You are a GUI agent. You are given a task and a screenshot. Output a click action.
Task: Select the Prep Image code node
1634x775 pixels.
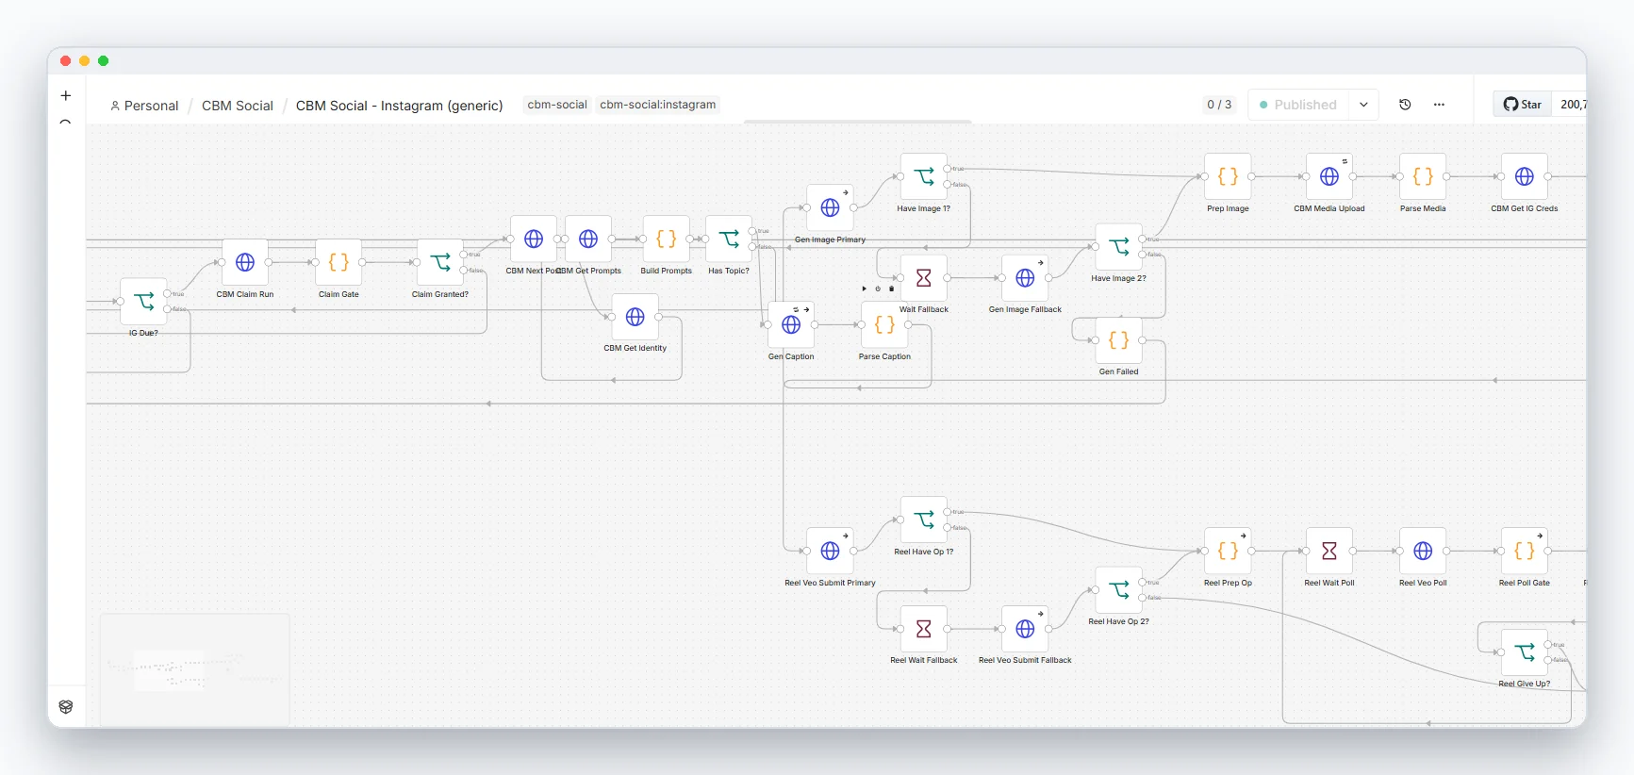click(x=1228, y=177)
